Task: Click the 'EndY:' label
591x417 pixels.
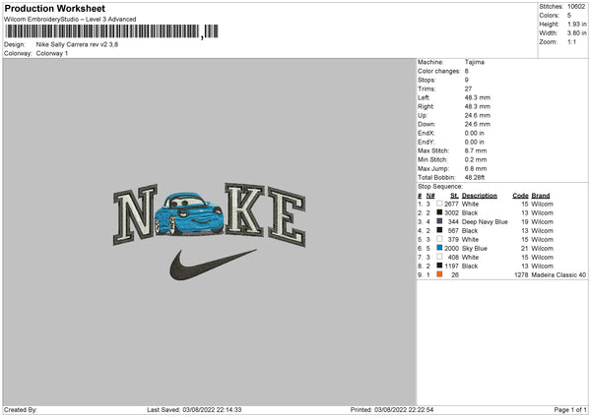Action: pyautogui.click(x=427, y=142)
